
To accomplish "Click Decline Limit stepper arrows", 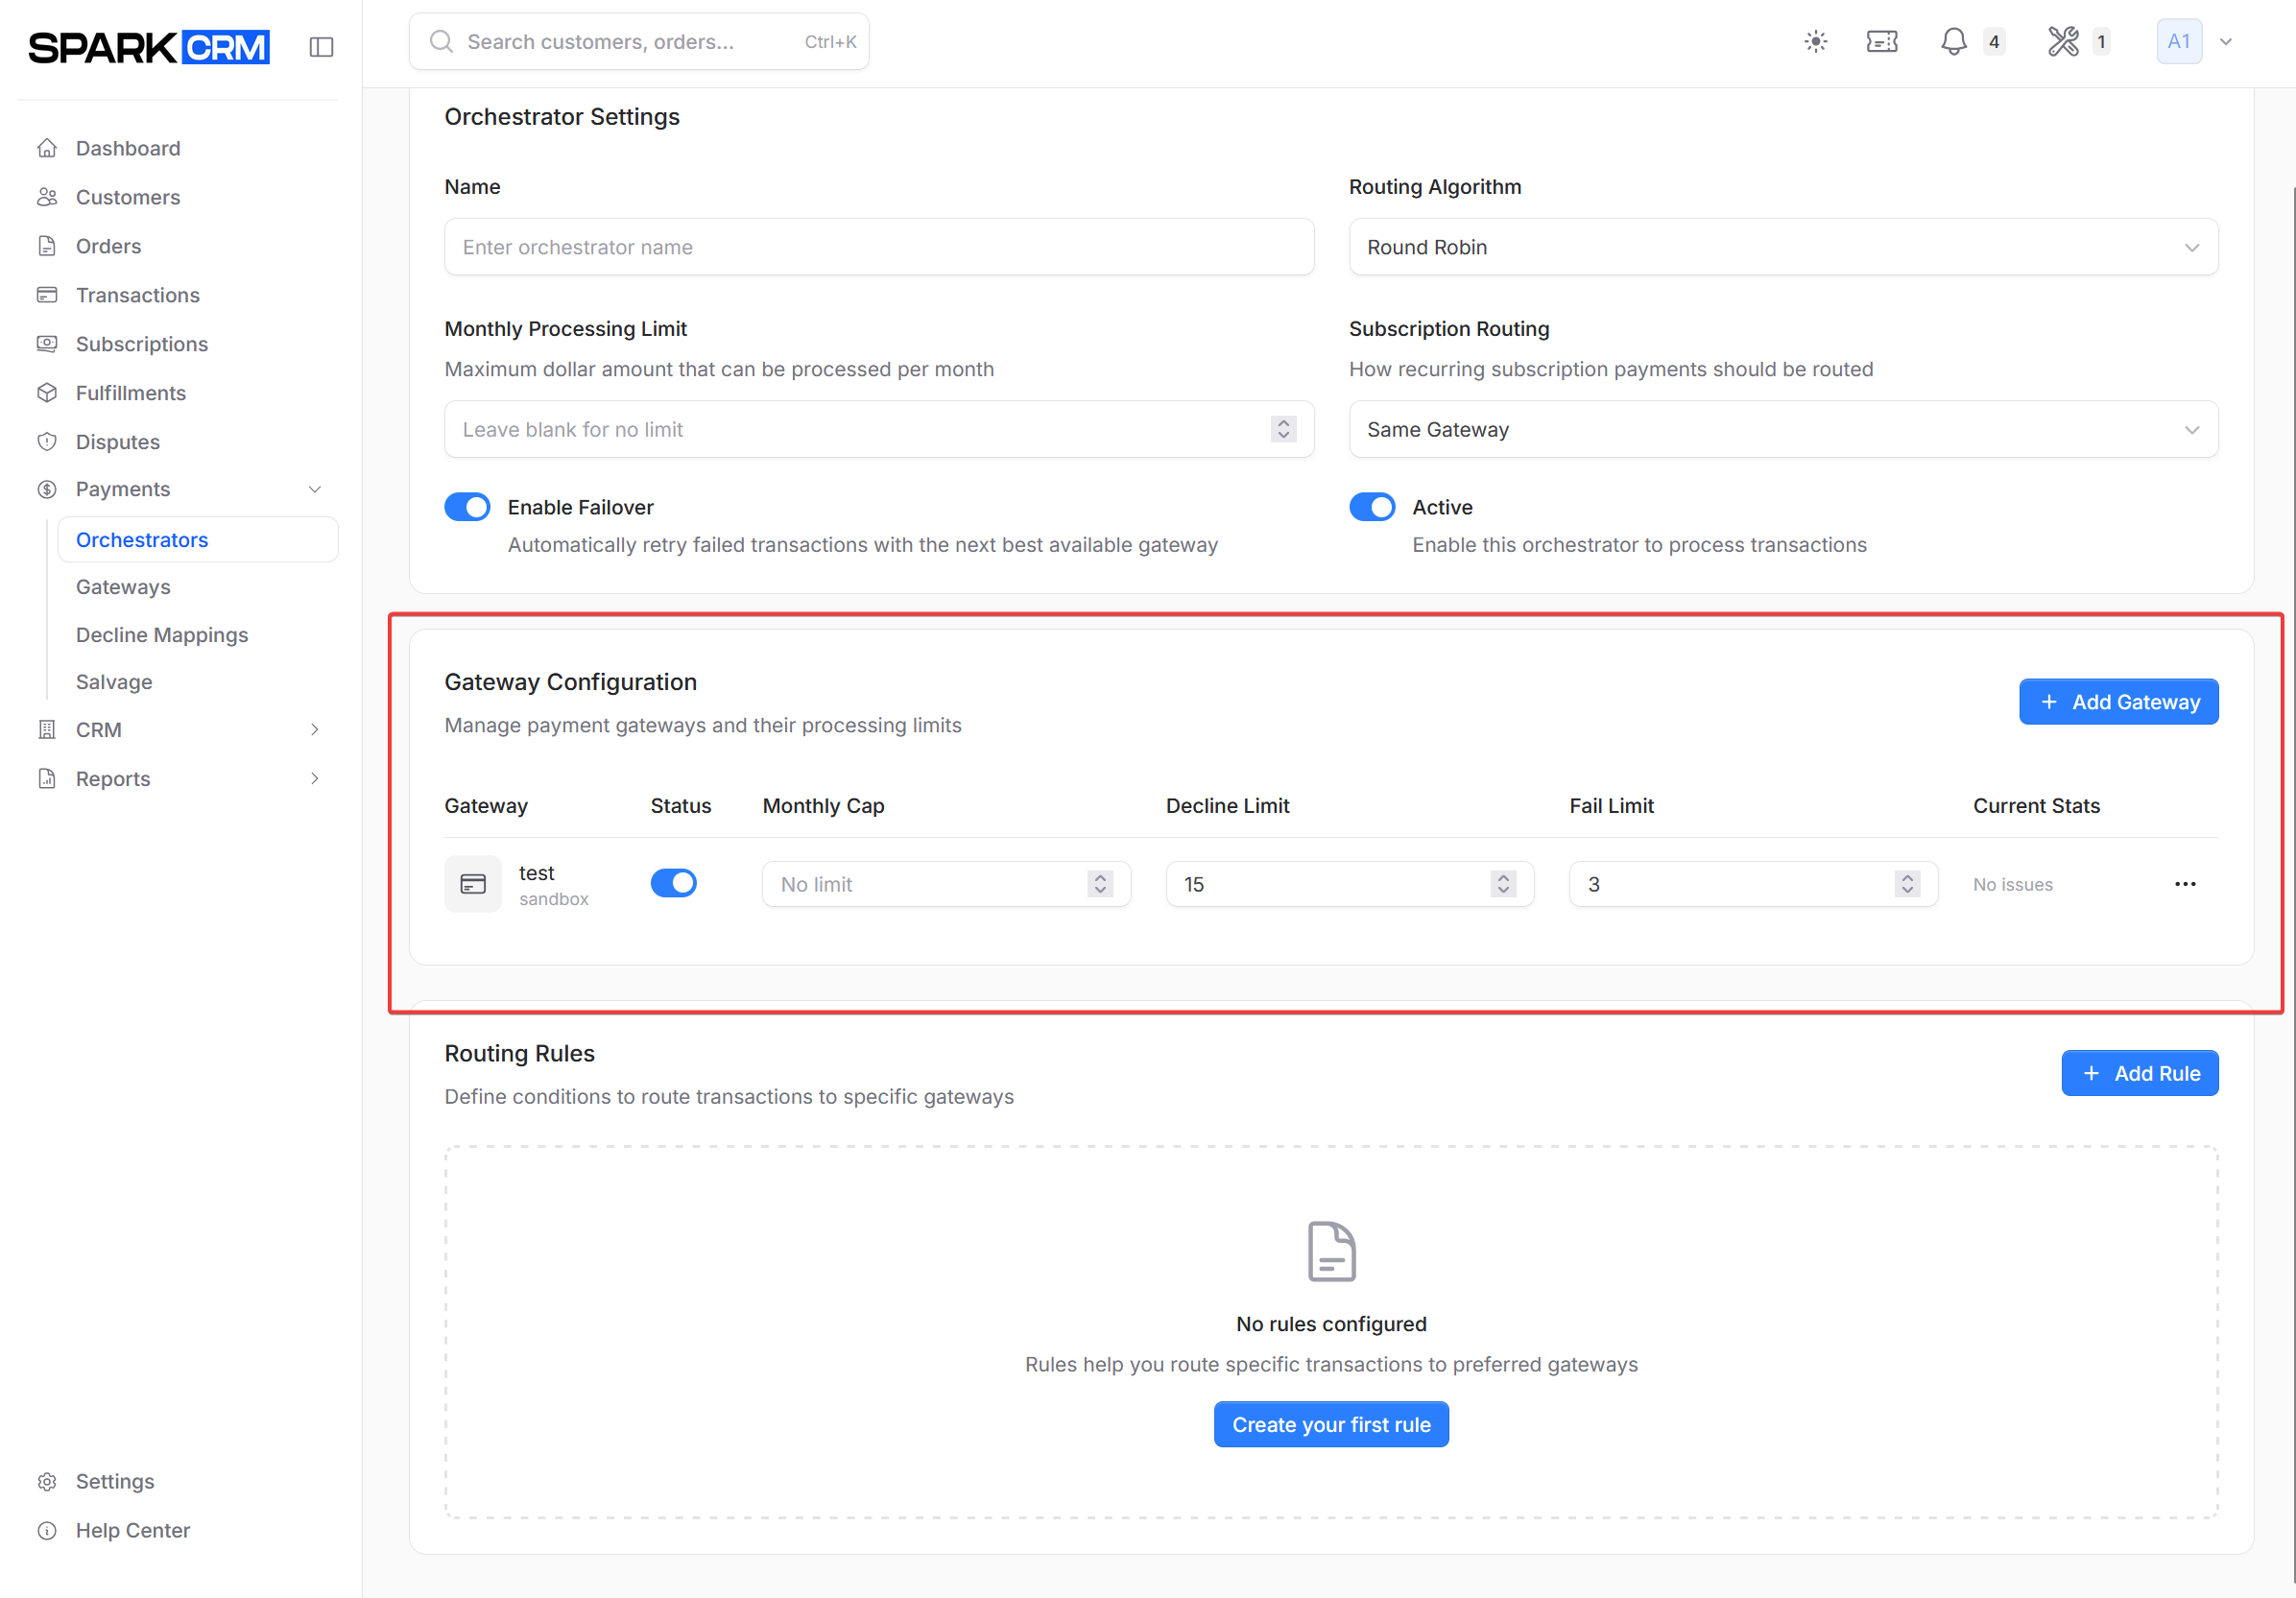I will tap(1503, 884).
